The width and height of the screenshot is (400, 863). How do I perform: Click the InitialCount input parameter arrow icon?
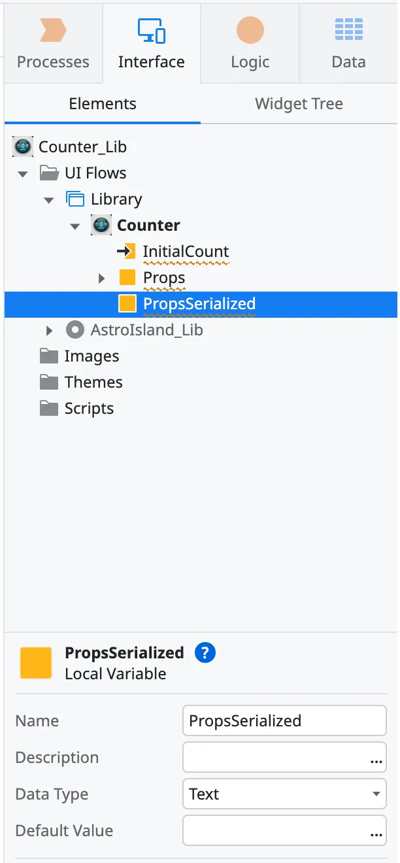[x=127, y=251]
